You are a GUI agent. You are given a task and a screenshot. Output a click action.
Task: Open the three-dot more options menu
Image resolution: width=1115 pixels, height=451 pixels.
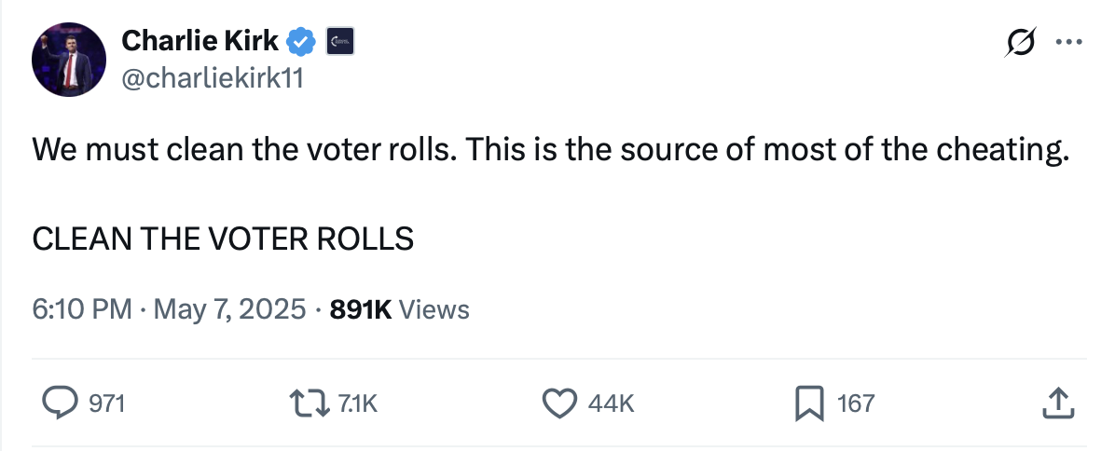1067,43
